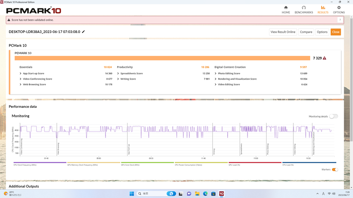Viewport: 353px width, 198px height.
Task: Click the OPTIONS gear icon
Action: pyautogui.click(x=339, y=7)
